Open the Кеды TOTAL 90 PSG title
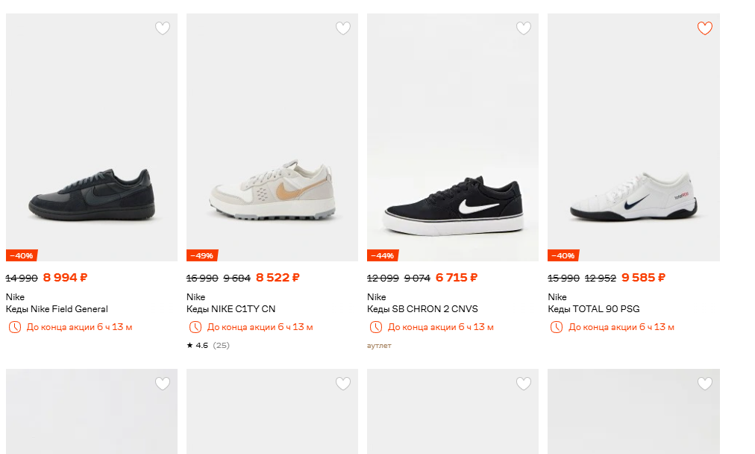755x454 pixels. tap(593, 309)
